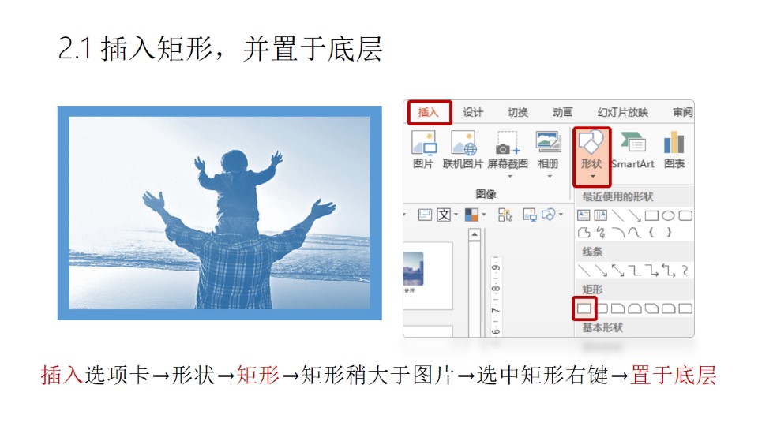758x426 pixels.
Task: Expand the 屏幕截图 screenshot dropdown
Action: click(x=508, y=176)
